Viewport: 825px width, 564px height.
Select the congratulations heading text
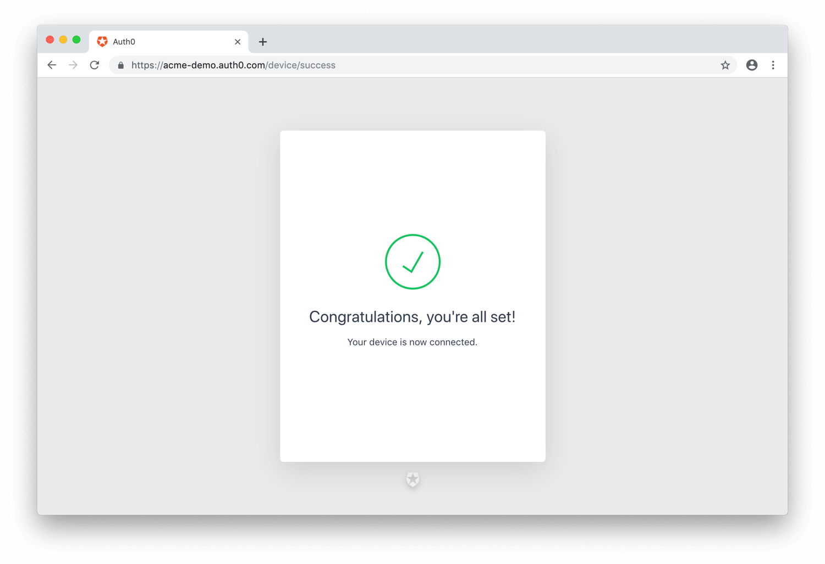pos(413,317)
